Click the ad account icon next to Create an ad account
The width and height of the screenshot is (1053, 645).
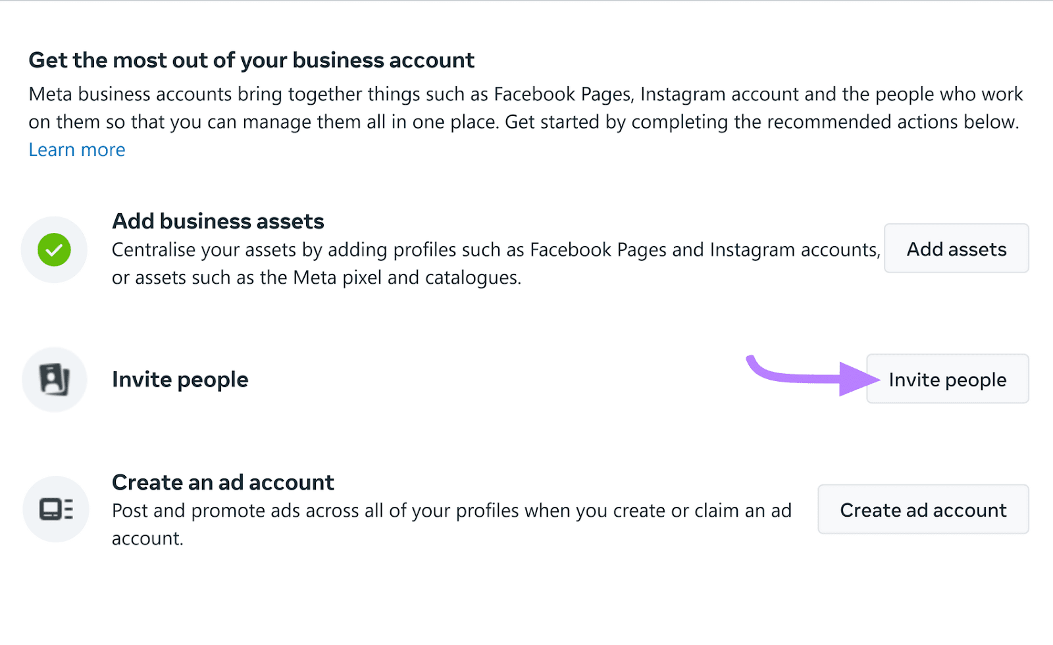click(55, 509)
